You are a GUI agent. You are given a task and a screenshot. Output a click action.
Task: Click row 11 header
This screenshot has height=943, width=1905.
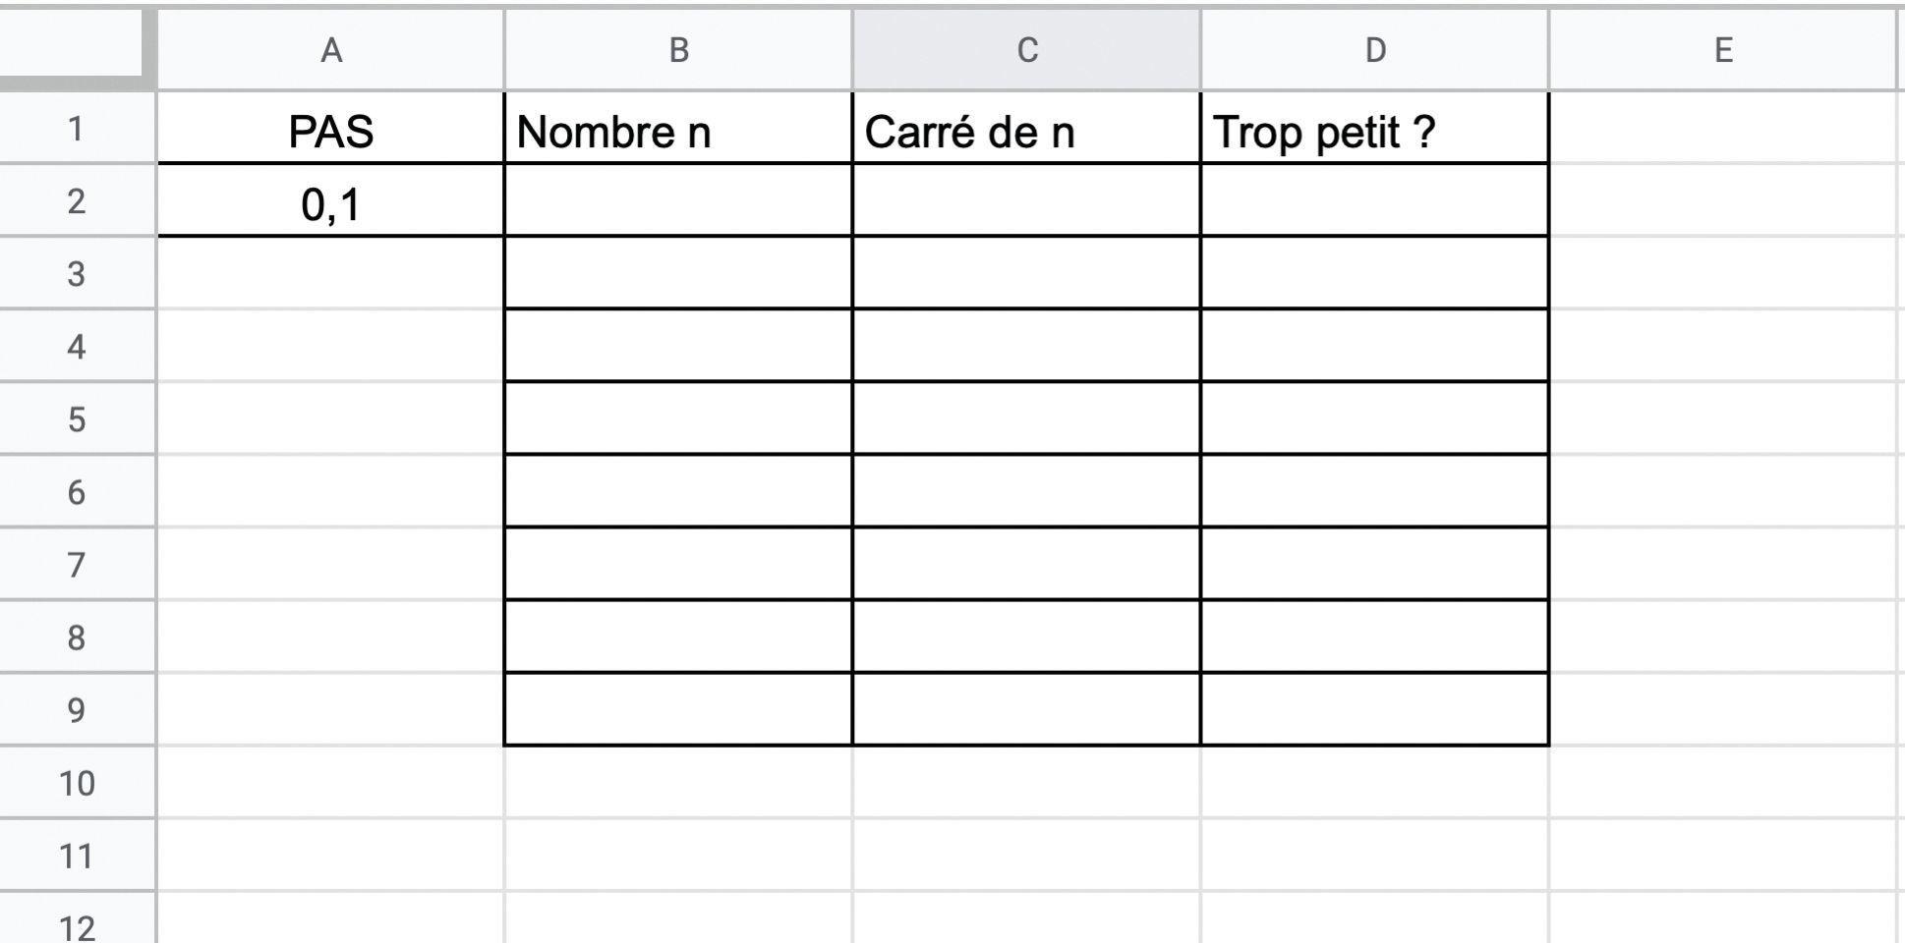(x=76, y=856)
